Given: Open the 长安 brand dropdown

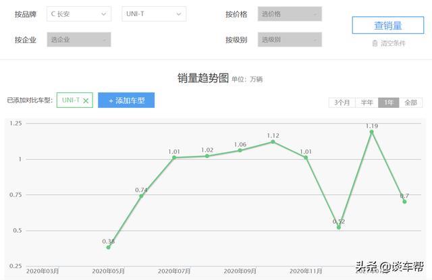Looking at the screenshot, I should pos(79,14).
